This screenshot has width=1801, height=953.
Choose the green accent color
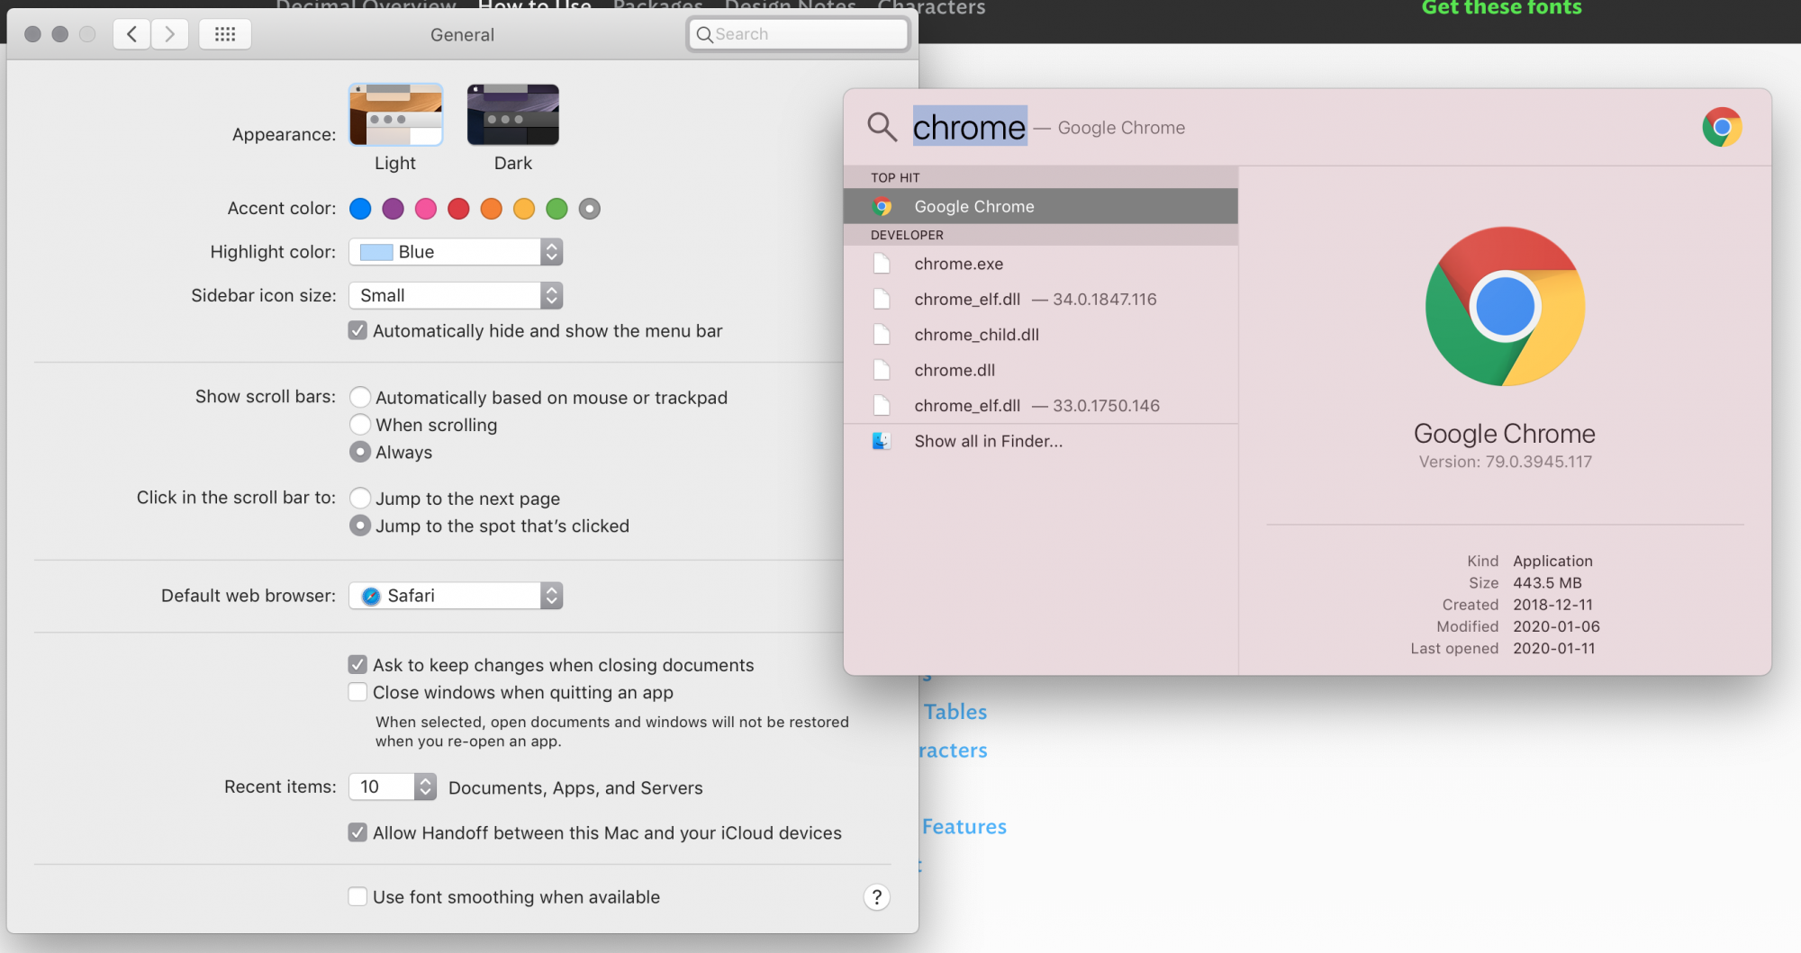click(557, 209)
